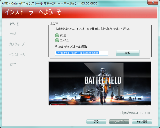Screen dimensions: 160x128
Task: Click the 次へ (Next) button
Action: point(119,122)
